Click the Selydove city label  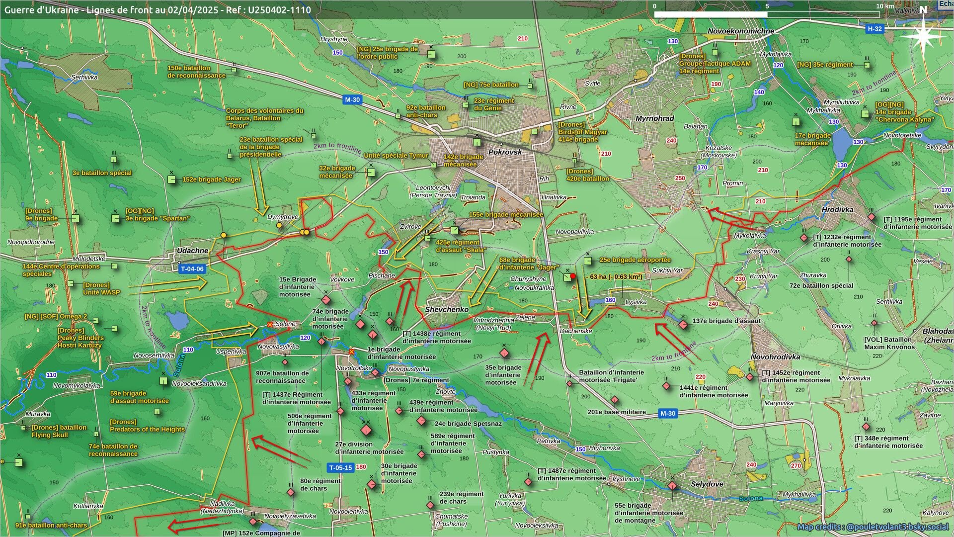coord(707,484)
